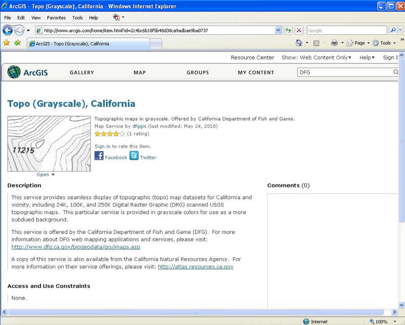
Task: Click the toolbar overflow chevron icon
Action: coord(402,40)
